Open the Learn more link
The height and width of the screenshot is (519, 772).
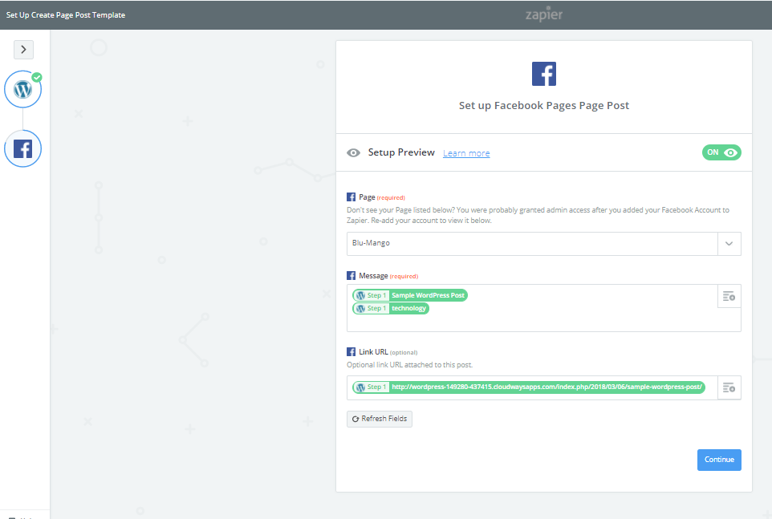(x=465, y=152)
